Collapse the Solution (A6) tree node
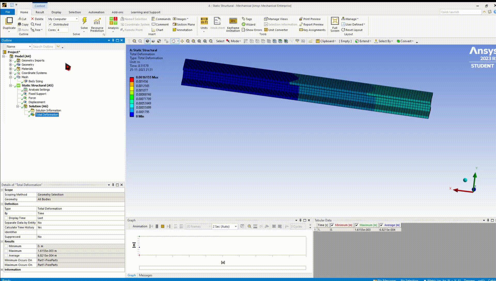The width and height of the screenshot is (496, 281). [x=18, y=106]
